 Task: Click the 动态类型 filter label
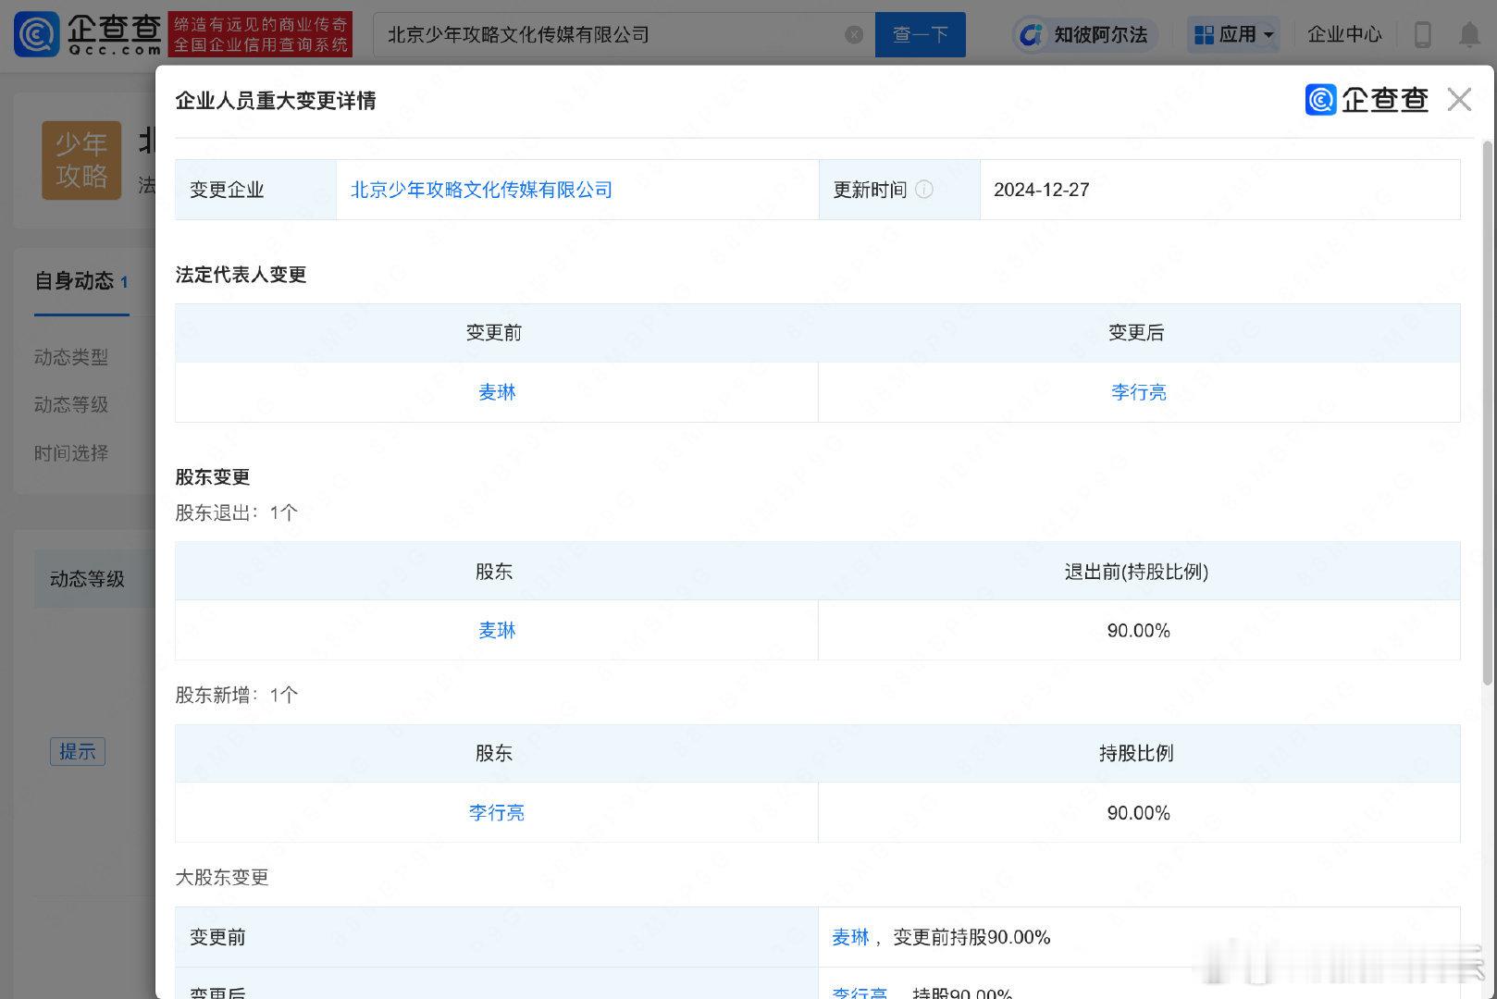(71, 357)
